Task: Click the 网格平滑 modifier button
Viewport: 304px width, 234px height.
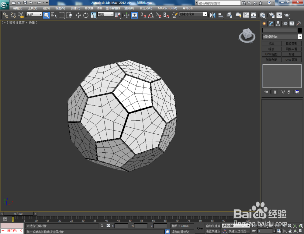Action: click(292, 49)
